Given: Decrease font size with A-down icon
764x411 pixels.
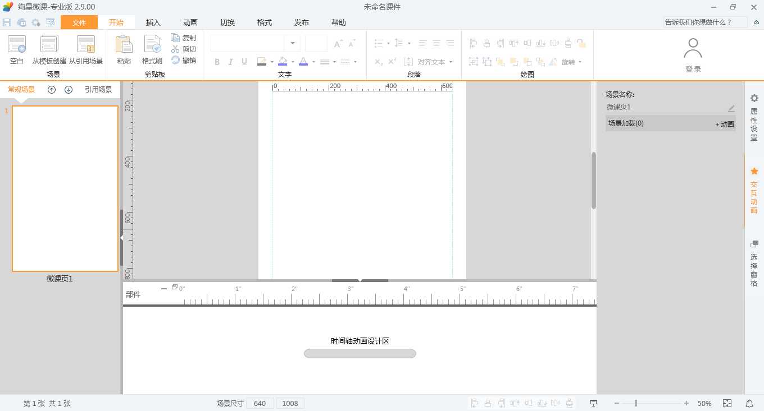Looking at the screenshot, I should (x=352, y=44).
